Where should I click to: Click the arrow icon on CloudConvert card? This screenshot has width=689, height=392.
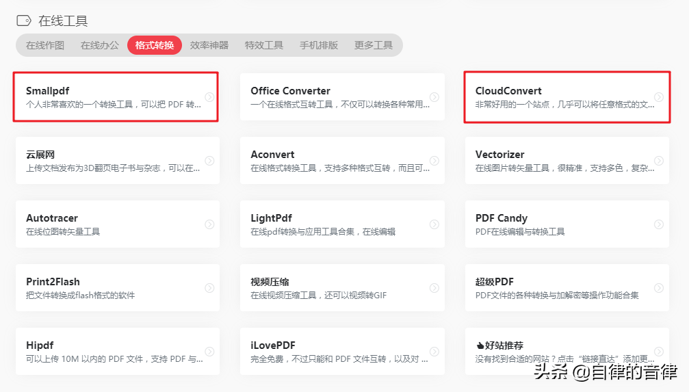[659, 96]
